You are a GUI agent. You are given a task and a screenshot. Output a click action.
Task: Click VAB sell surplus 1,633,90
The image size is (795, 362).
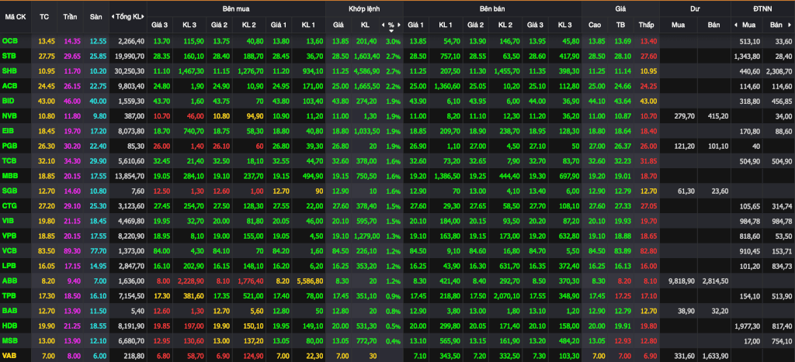(714, 357)
